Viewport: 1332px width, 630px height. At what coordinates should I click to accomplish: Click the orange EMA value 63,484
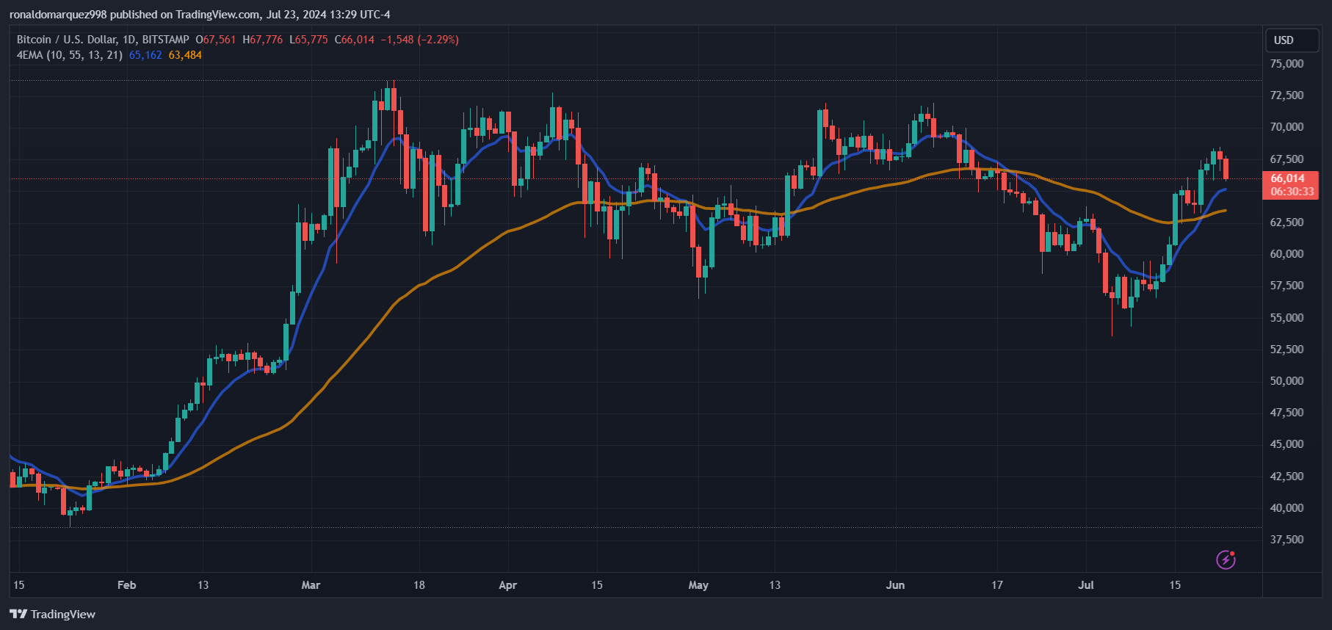(185, 55)
